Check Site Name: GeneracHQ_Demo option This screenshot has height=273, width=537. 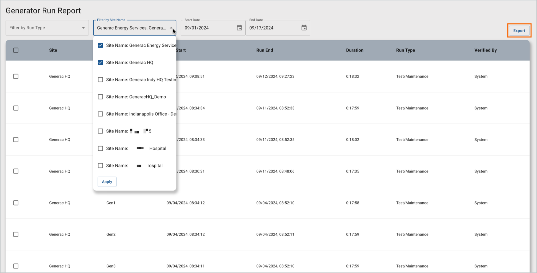tap(101, 97)
